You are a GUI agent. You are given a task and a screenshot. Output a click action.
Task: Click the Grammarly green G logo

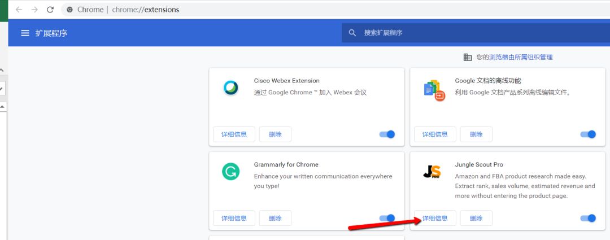(230, 172)
